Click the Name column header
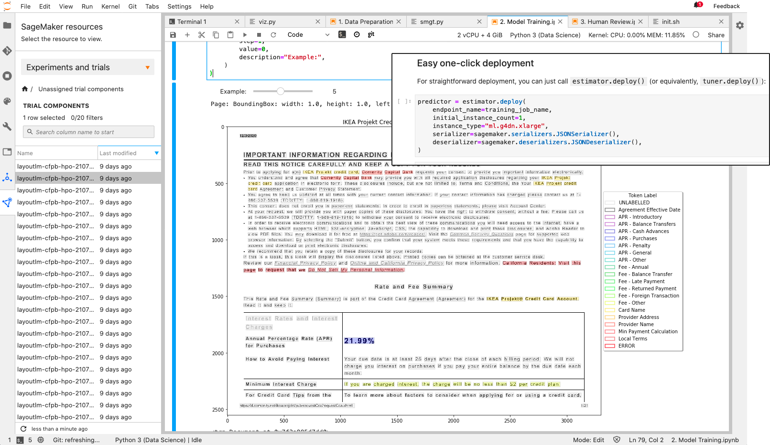The height and width of the screenshot is (445, 770). click(x=56, y=153)
